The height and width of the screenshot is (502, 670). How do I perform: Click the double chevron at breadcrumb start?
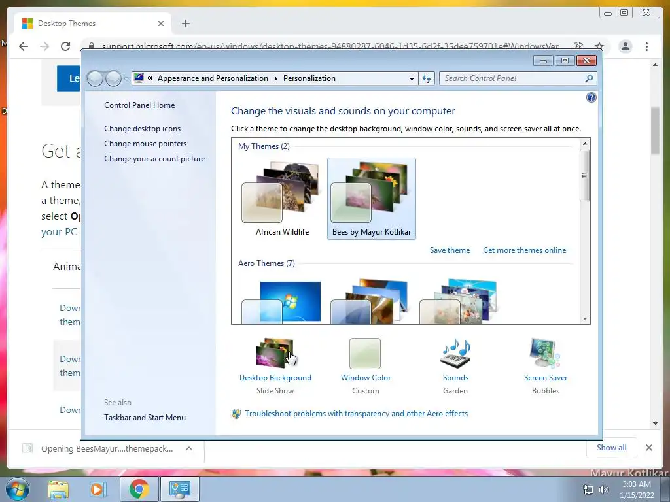(x=150, y=78)
